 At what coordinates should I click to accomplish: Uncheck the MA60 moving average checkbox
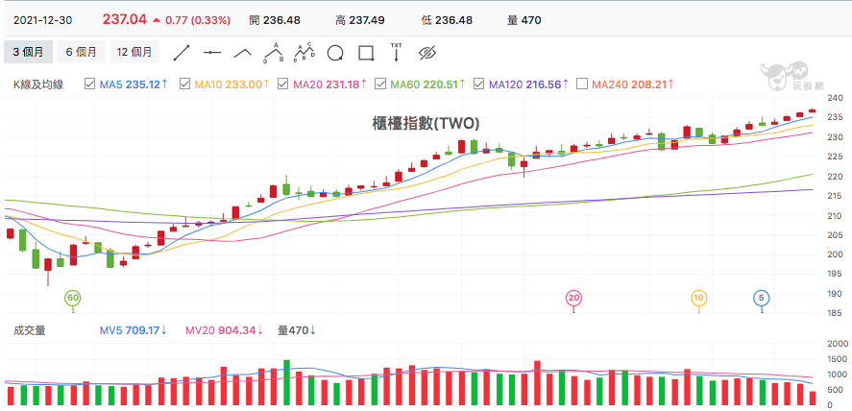(381, 85)
